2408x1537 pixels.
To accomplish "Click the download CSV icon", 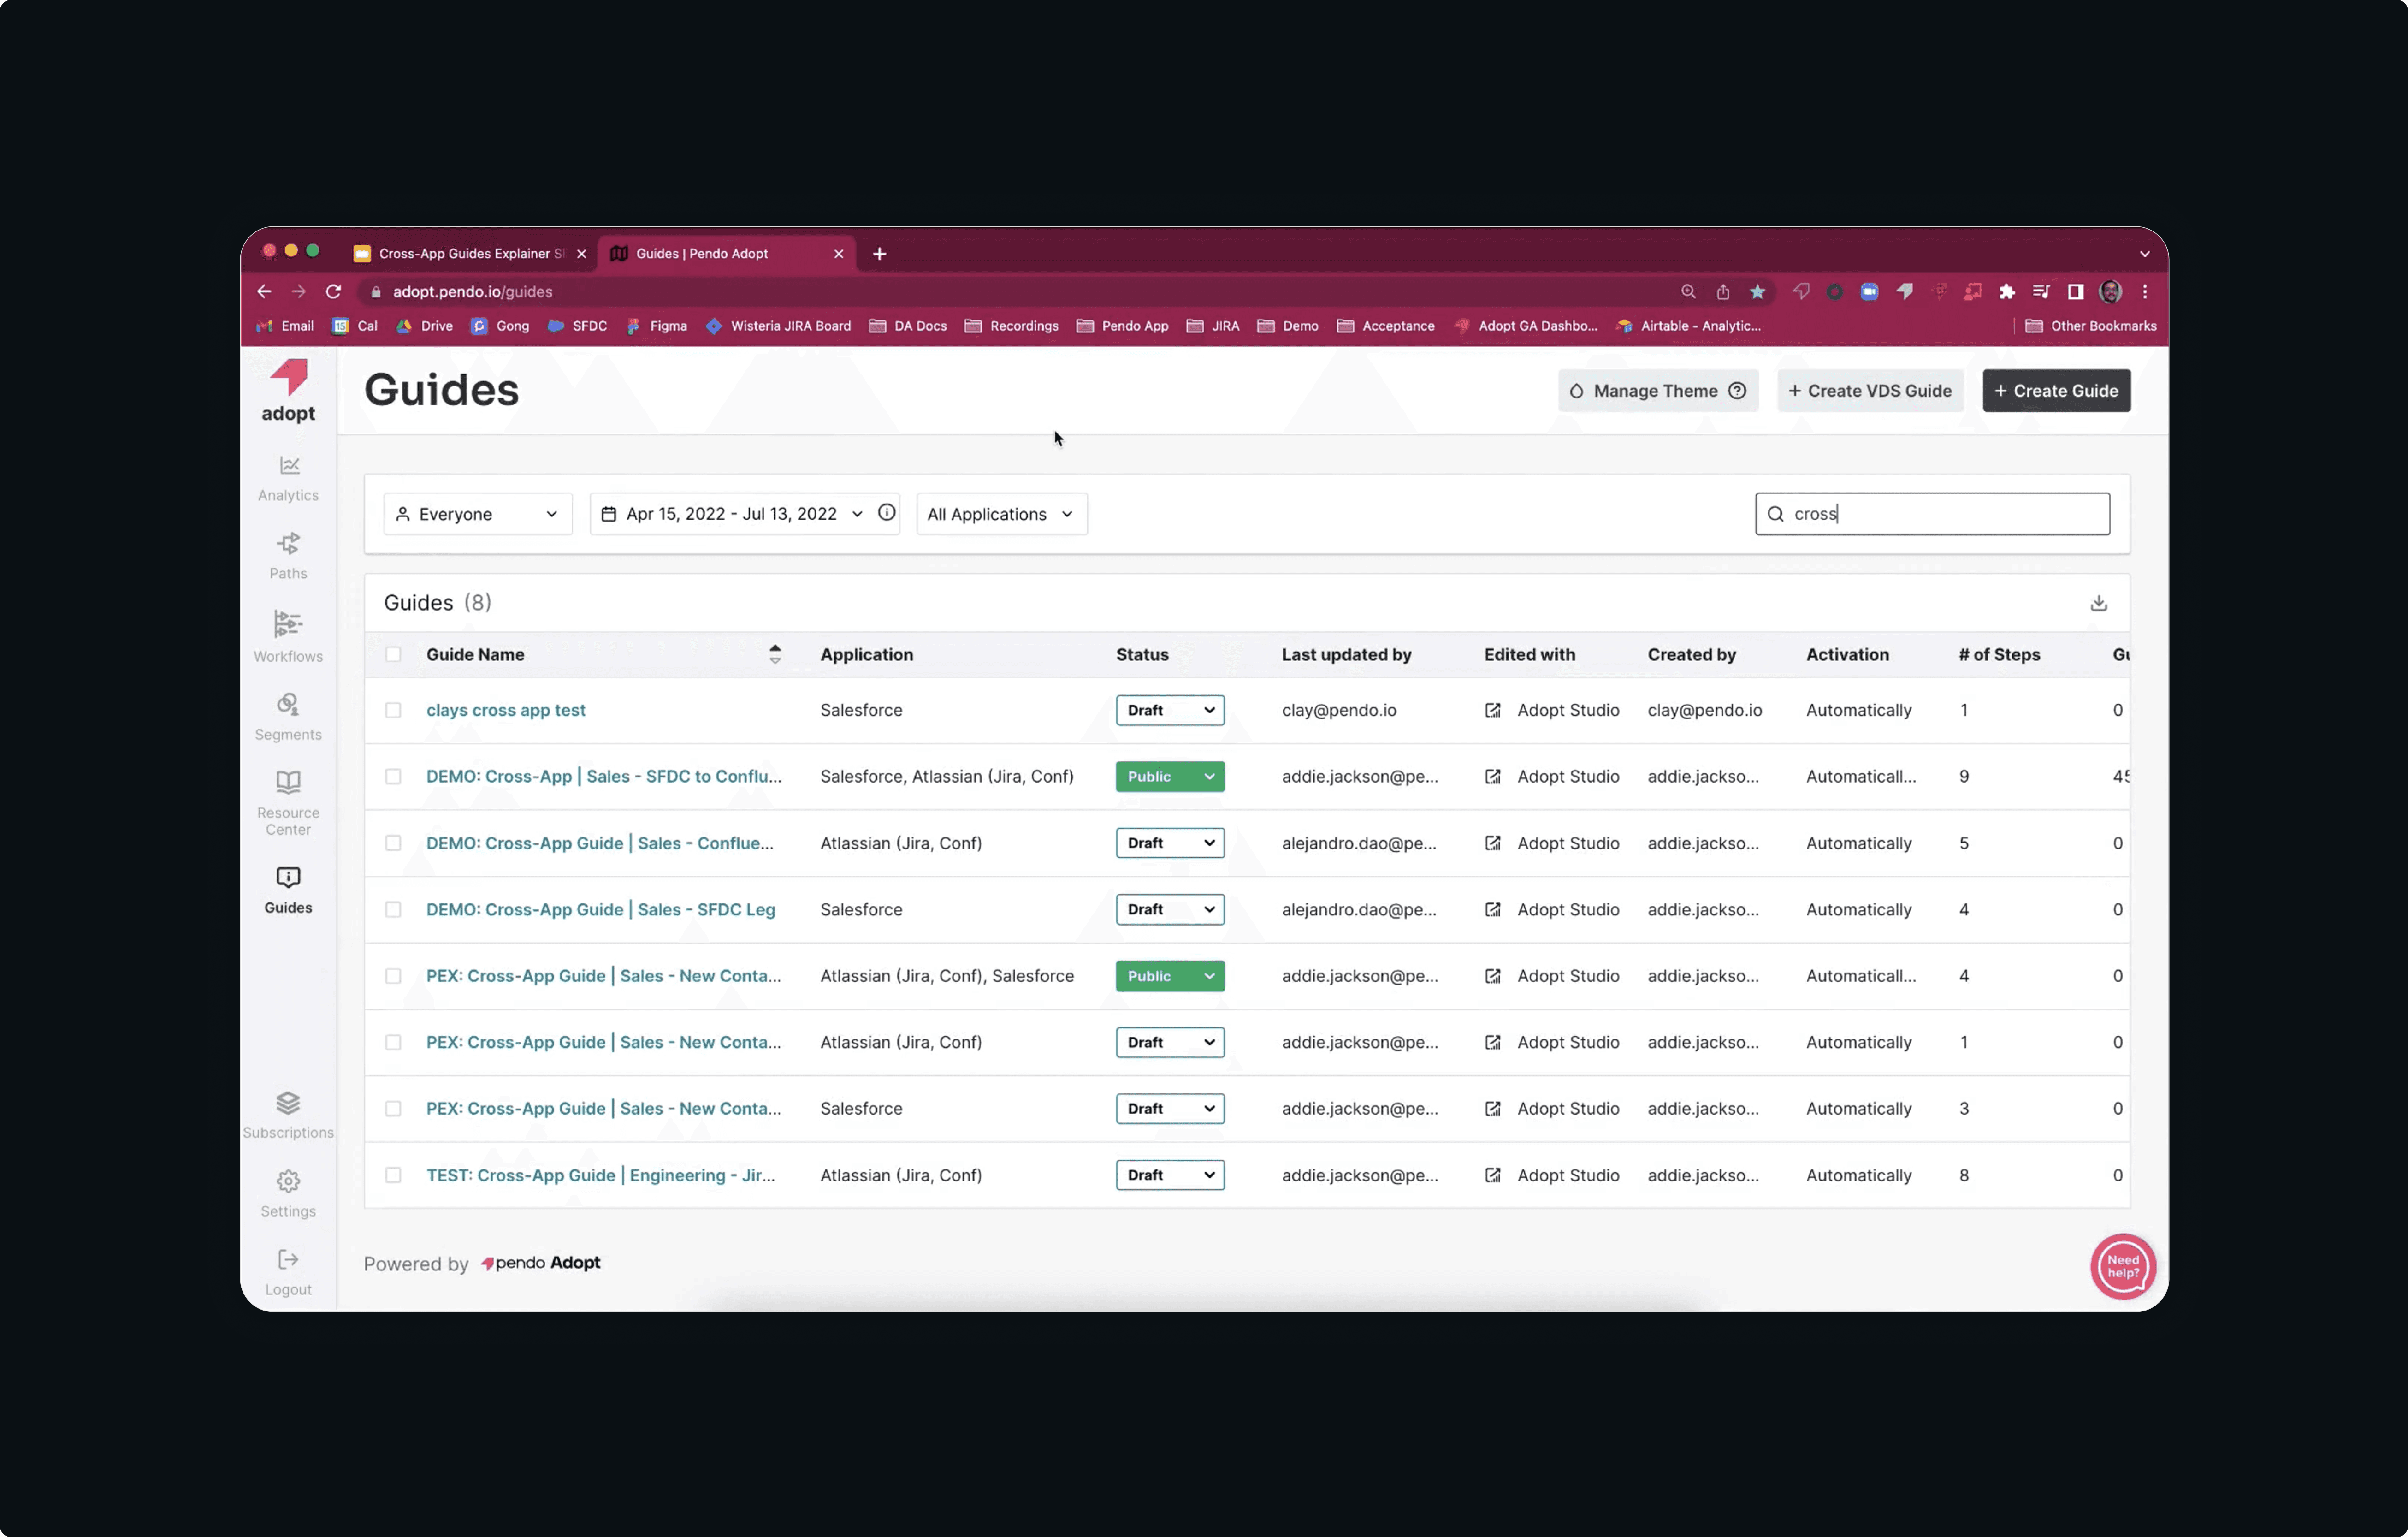I will pyautogui.click(x=2098, y=603).
